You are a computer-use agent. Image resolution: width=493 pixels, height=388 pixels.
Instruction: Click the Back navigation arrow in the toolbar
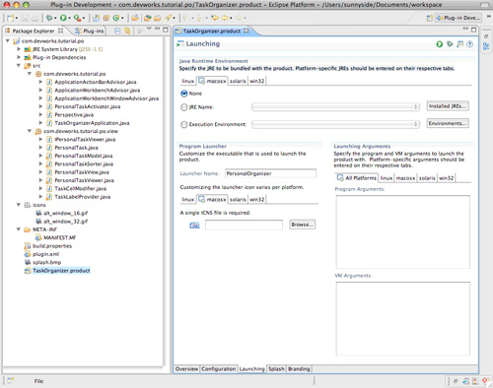click(x=225, y=18)
